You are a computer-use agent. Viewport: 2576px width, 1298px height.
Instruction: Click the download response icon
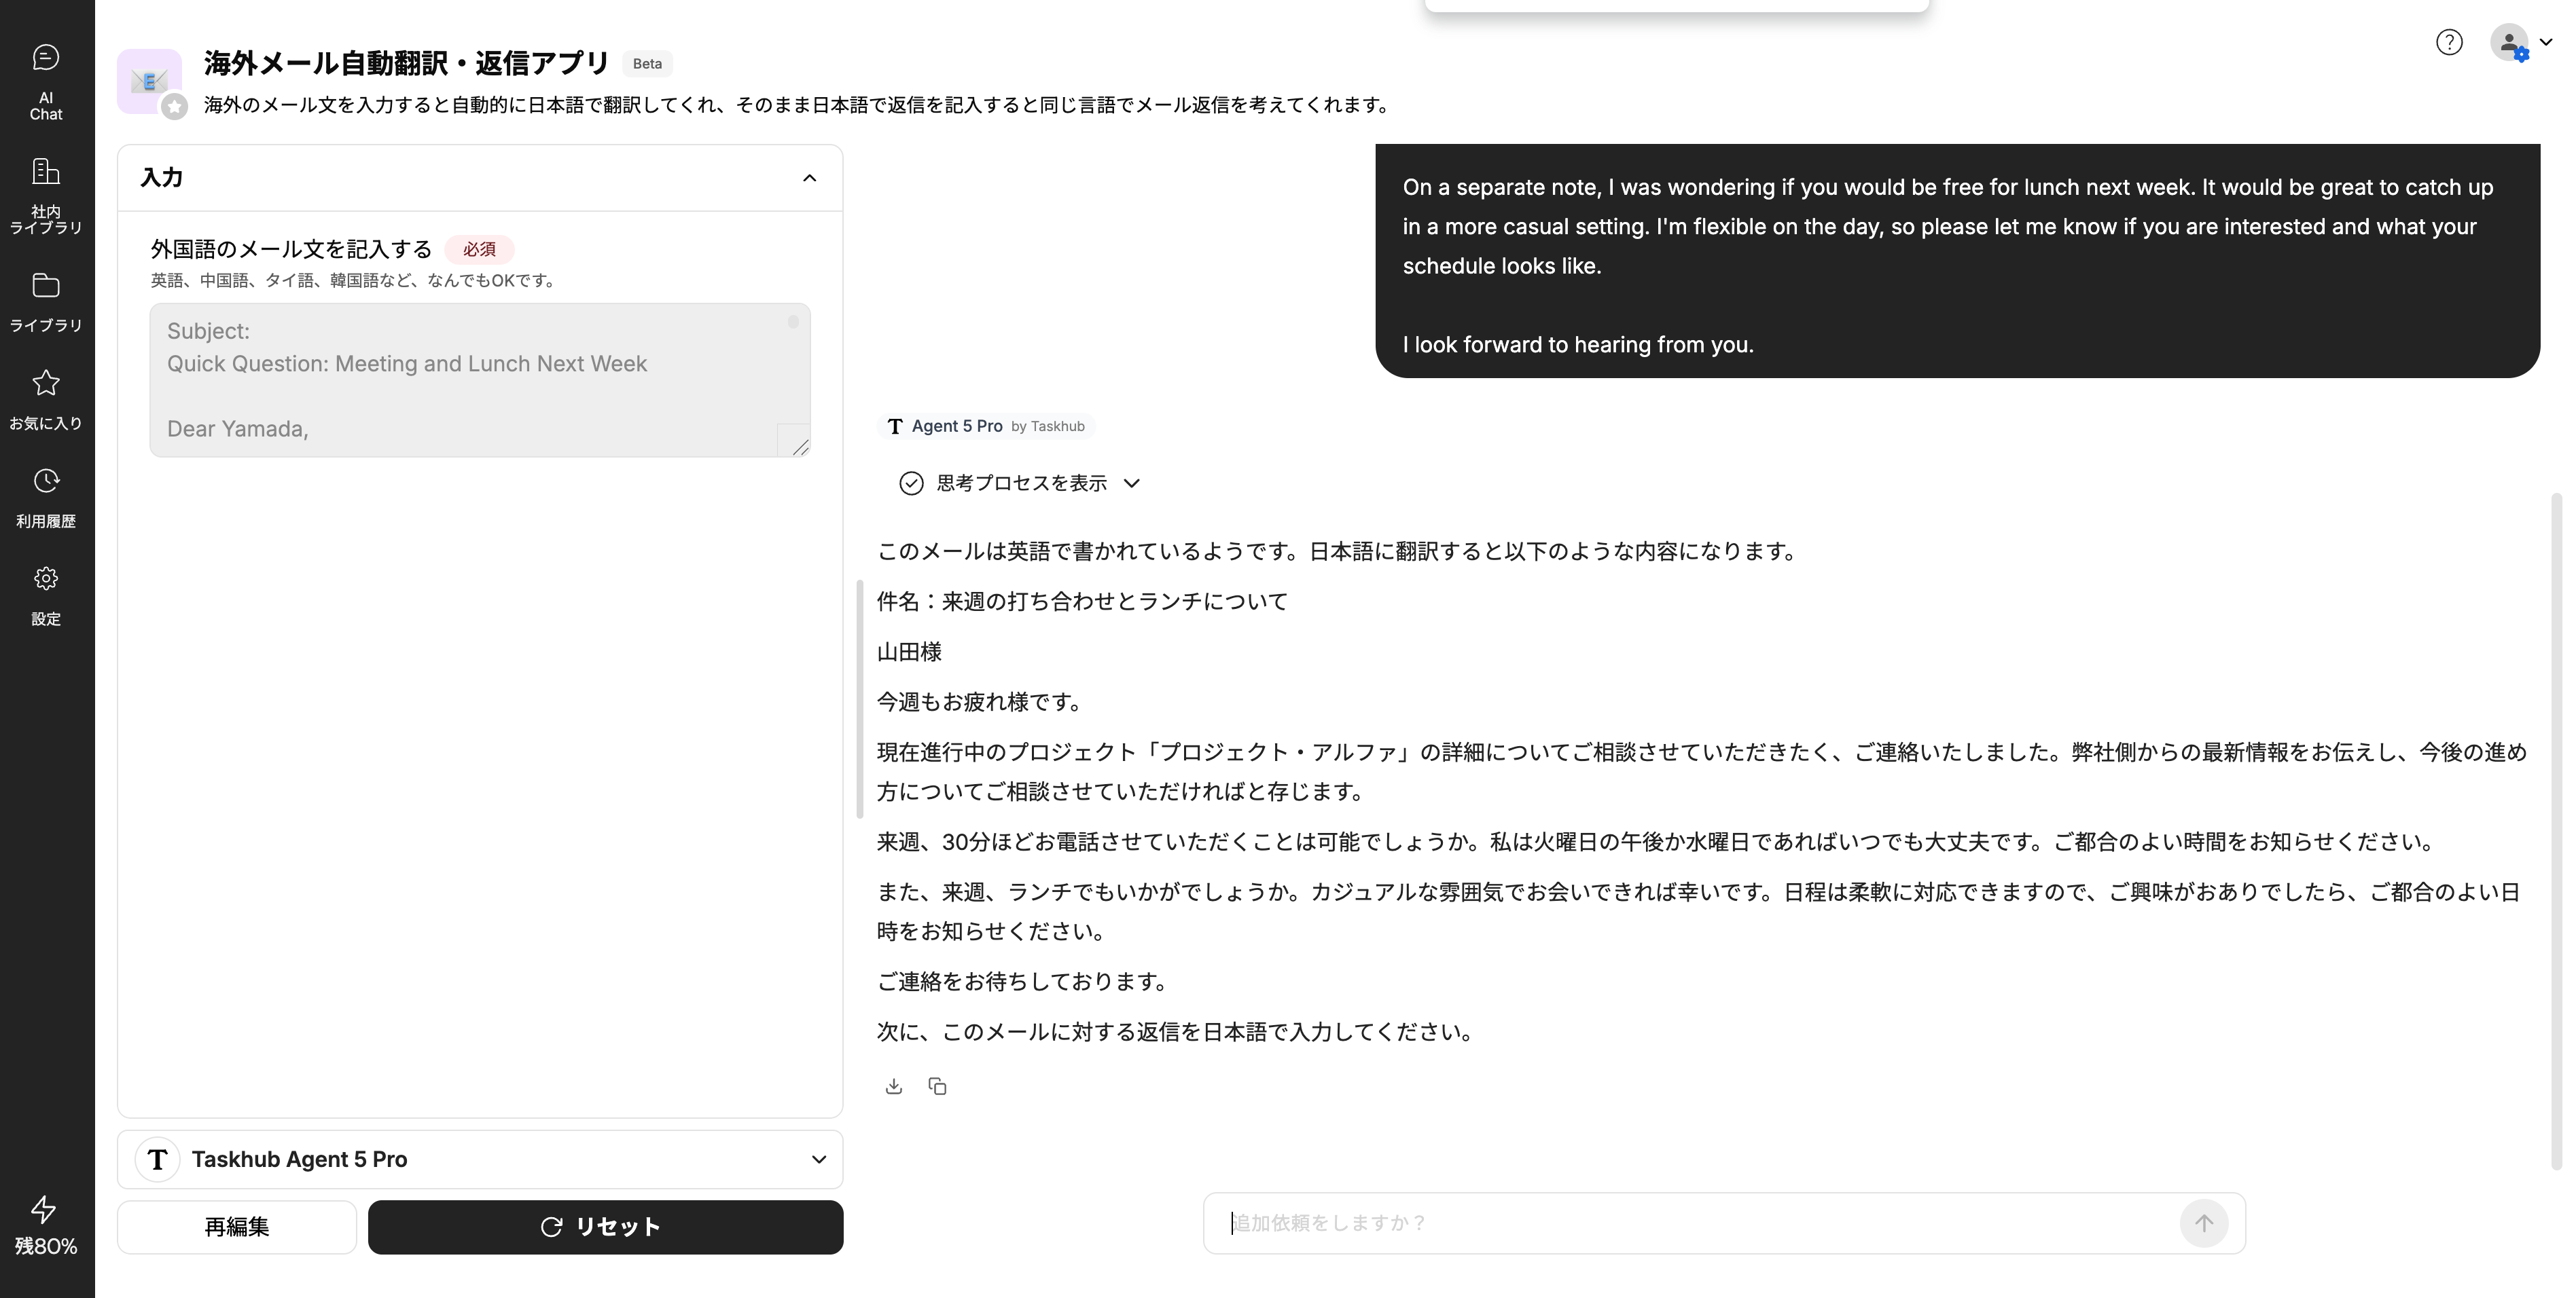[894, 1086]
